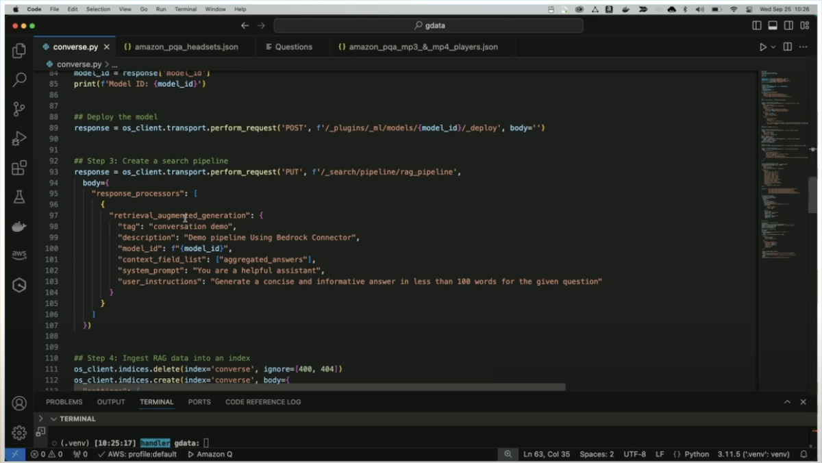Open Run and Debug view

click(x=19, y=138)
